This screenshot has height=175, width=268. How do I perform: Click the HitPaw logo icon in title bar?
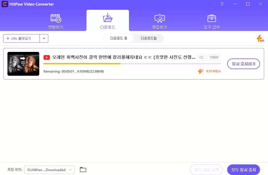pos(5,4)
